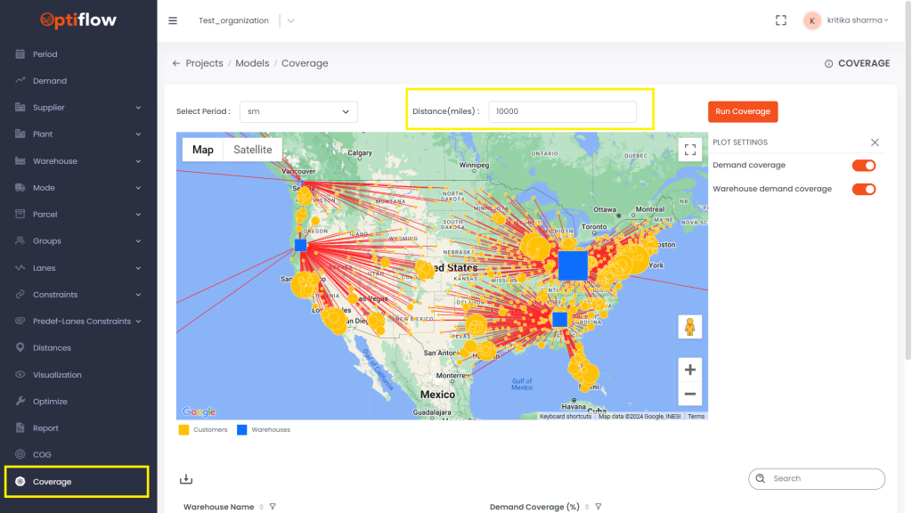Click the Distance(miles) input field
Image resolution: width=912 pixels, height=513 pixels.
562,111
